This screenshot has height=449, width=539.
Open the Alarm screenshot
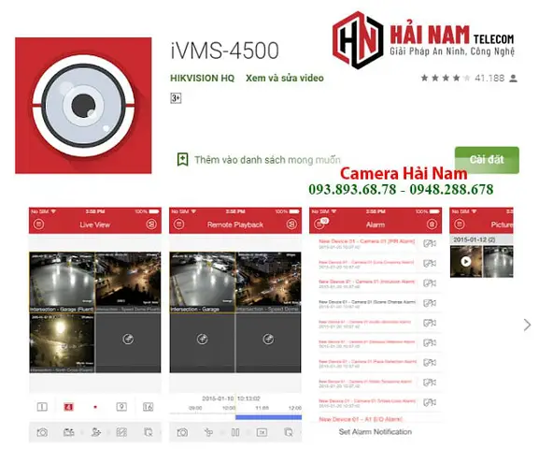376,325
